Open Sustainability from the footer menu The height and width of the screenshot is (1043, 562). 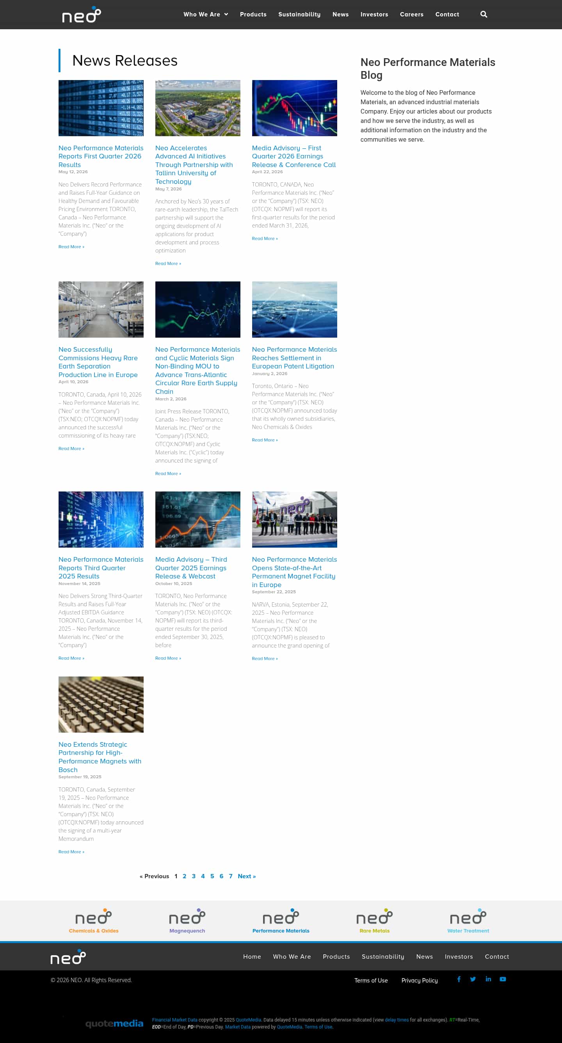coord(382,957)
